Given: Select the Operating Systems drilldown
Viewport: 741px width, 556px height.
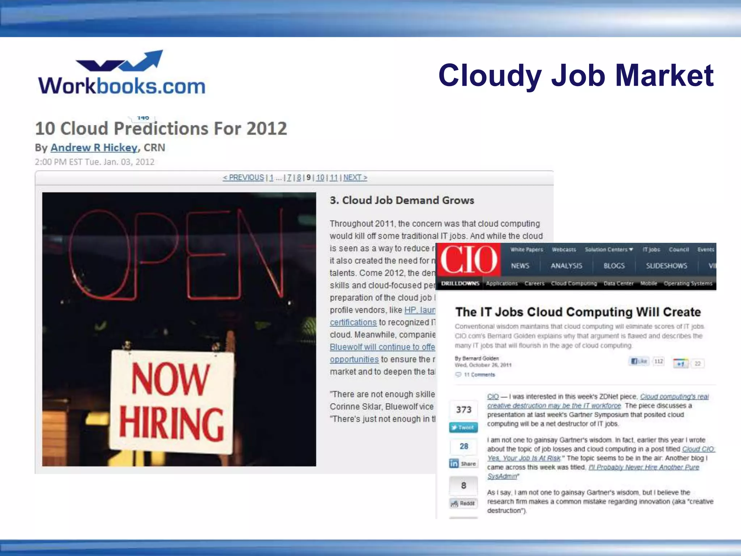Looking at the screenshot, I should coord(688,283).
